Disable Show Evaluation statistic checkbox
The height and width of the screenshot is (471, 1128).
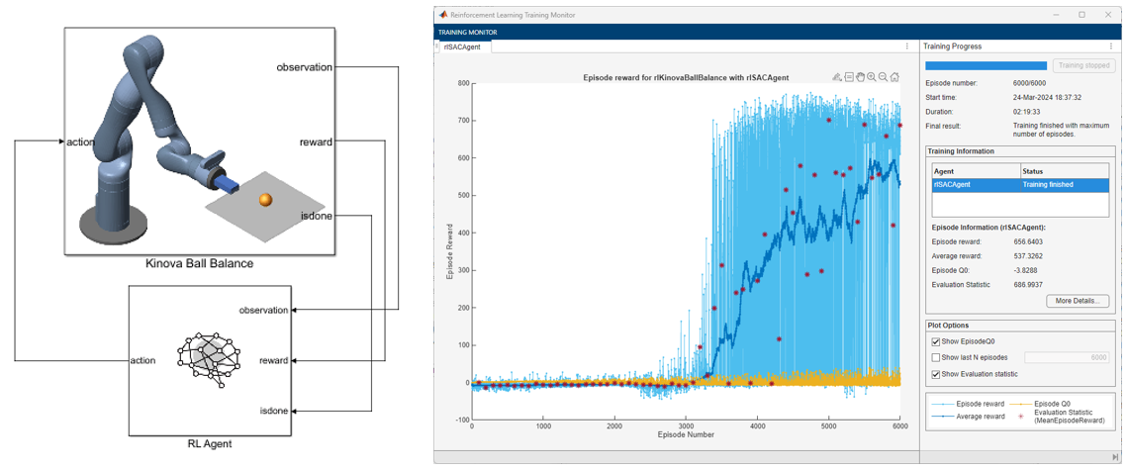pyautogui.click(x=936, y=374)
